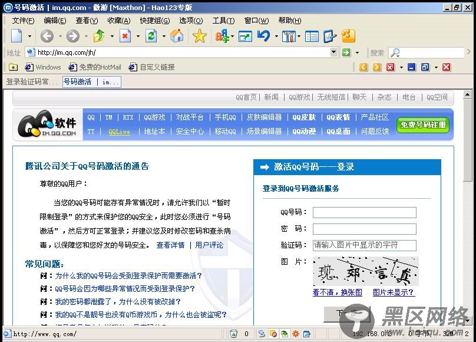Screen dimensions: 476x342
Task: Expand the Undo button dropdown arrow
Action: point(276,36)
